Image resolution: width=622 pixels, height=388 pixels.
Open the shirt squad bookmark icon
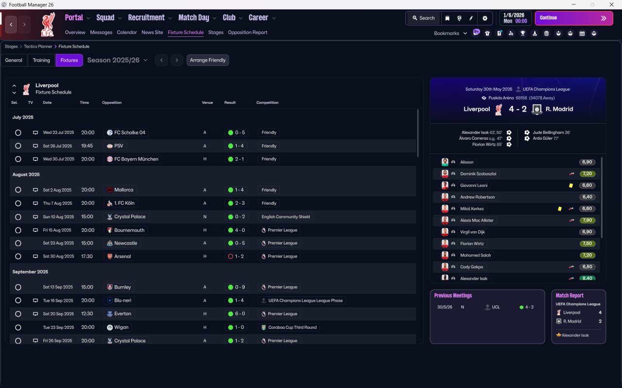click(487, 33)
